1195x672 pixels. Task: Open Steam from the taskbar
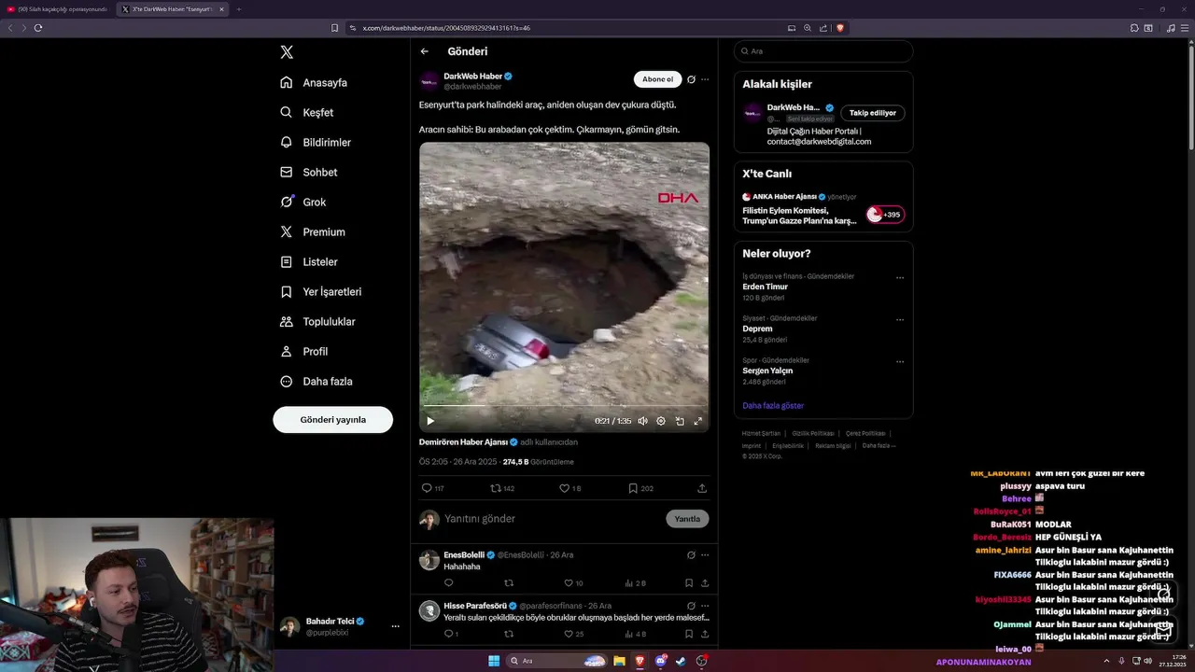point(681,661)
